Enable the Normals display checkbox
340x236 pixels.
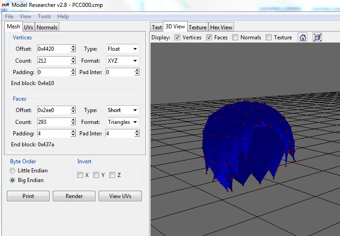(235, 38)
